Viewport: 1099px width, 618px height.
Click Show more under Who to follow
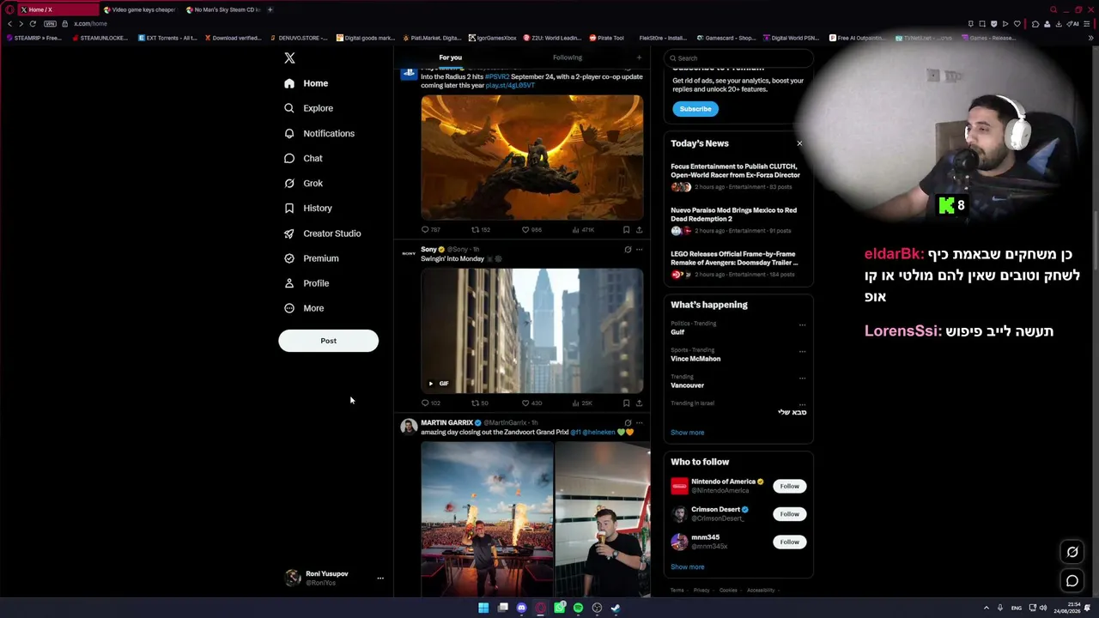(x=688, y=567)
